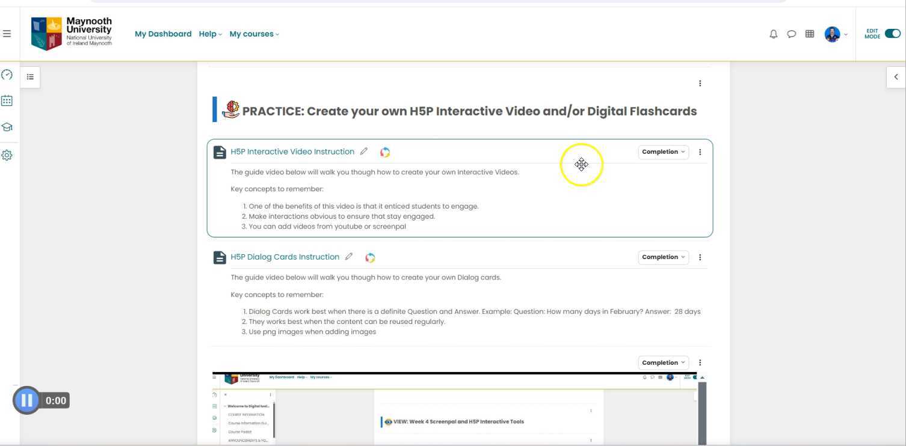The height and width of the screenshot is (446, 906).
Task: Open the dashboard gauge icon in left sidebar
Action: pyautogui.click(x=7, y=75)
